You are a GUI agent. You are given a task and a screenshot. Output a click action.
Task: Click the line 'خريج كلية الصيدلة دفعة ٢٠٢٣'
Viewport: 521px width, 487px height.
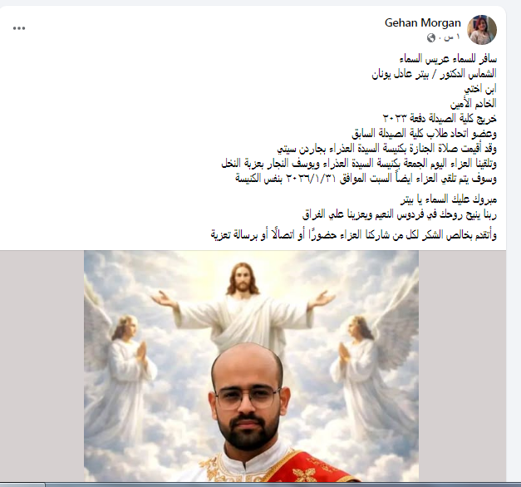pos(440,118)
